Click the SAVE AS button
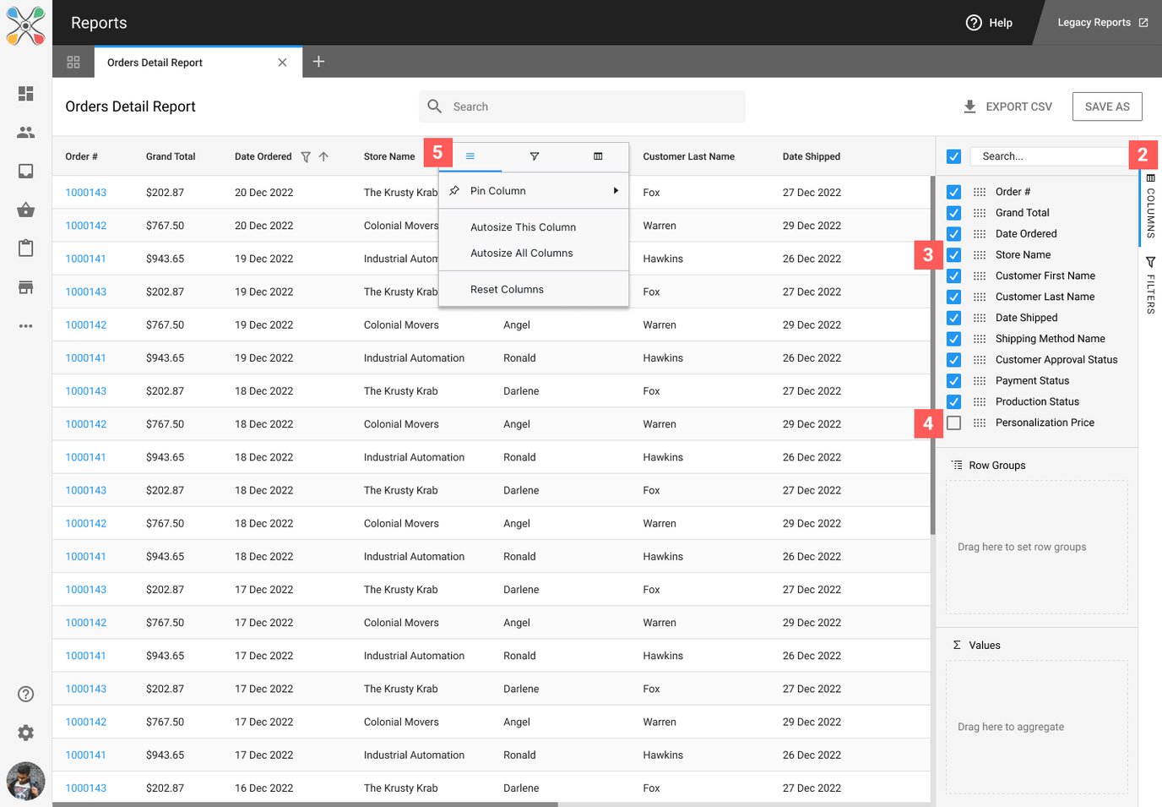 (x=1106, y=106)
